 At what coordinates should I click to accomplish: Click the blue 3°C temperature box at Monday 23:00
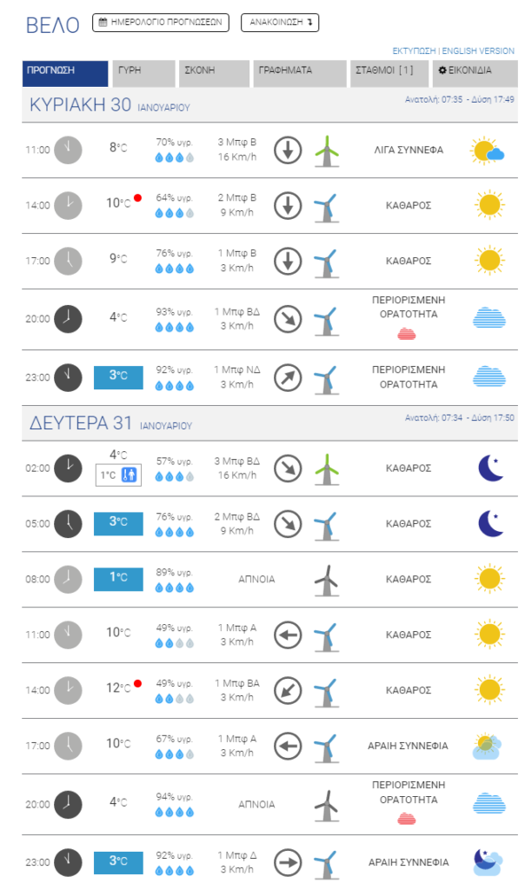[x=118, y=862]
